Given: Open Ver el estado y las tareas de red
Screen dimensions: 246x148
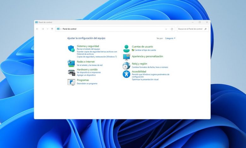Looking at the screenshot, I should point(90,65).
